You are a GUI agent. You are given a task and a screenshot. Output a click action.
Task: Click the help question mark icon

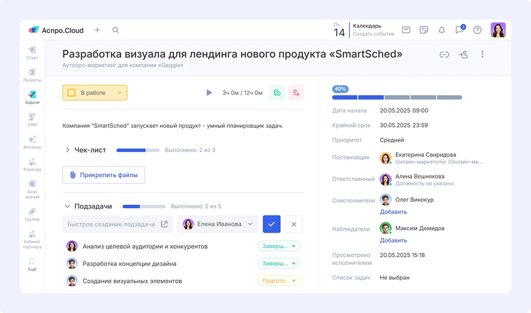(x=477, y=30)
